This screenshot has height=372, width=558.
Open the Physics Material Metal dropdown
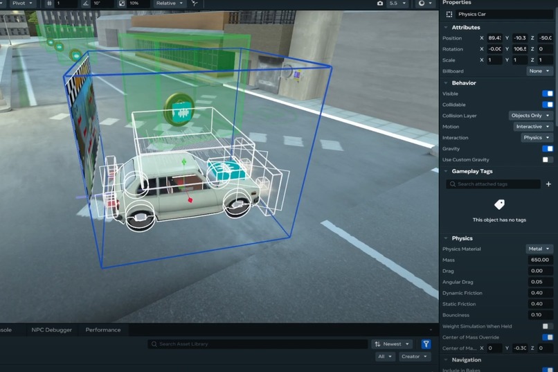pyautogui.click(x=539, y=249)
